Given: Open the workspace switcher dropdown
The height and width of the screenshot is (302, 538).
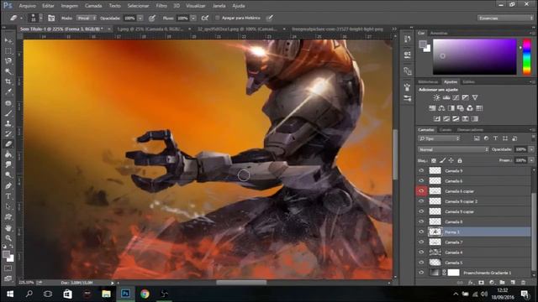Looking at the screenshot, I should coord(505,18).
